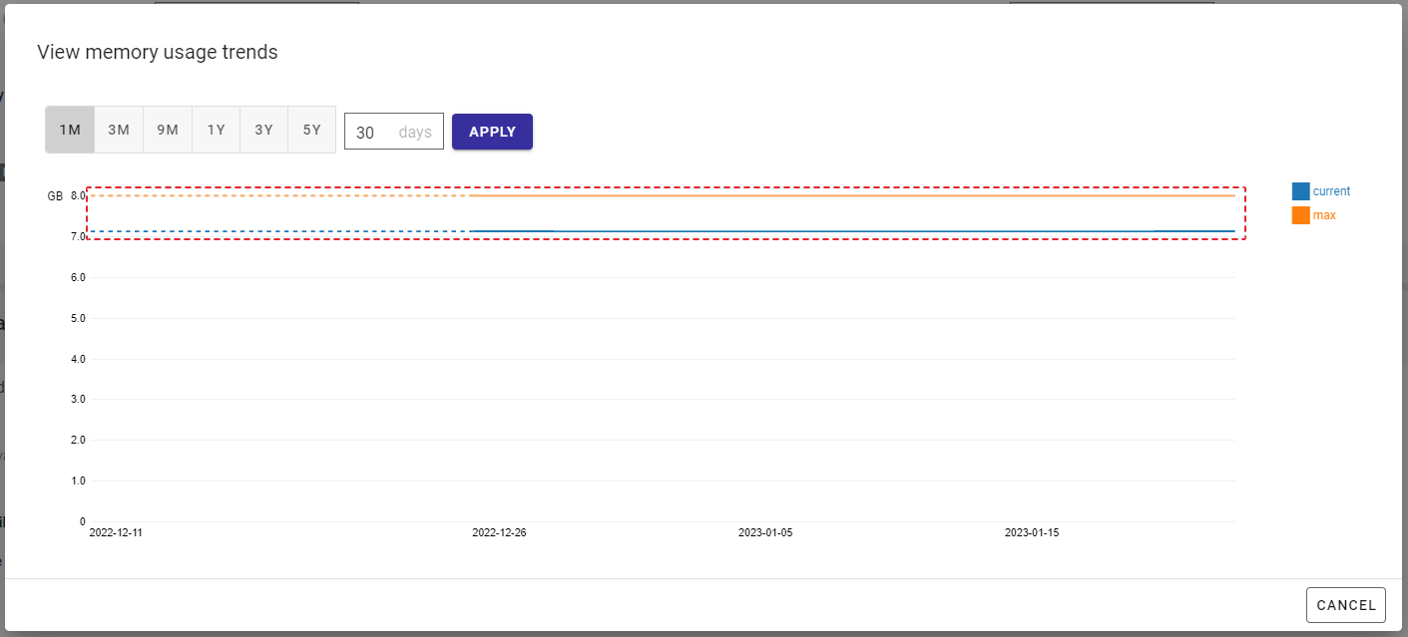Screen dimensions: 1408x637
Task: Select the 1Y range option
Action: [216, 131]
